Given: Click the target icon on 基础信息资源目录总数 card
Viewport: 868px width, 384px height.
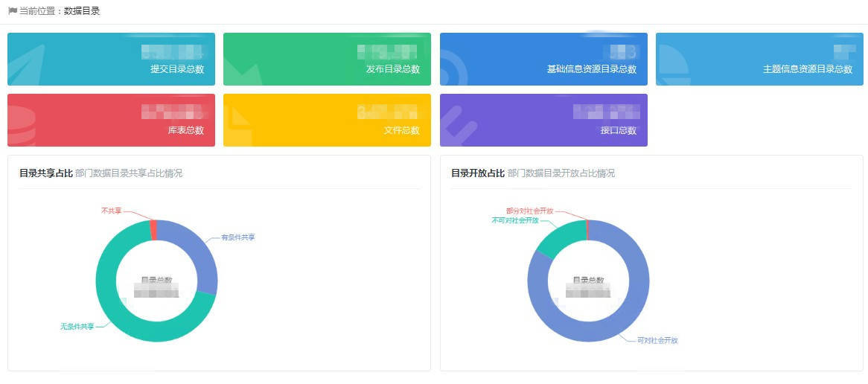Looking at the screenshot, I should (x=454, y=69).
